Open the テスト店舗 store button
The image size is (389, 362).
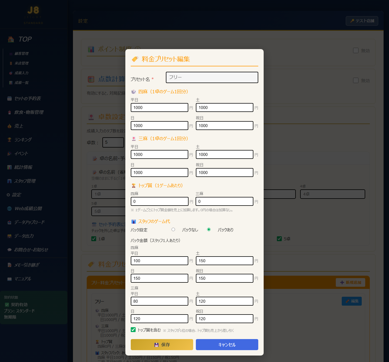tap(362, 21)
